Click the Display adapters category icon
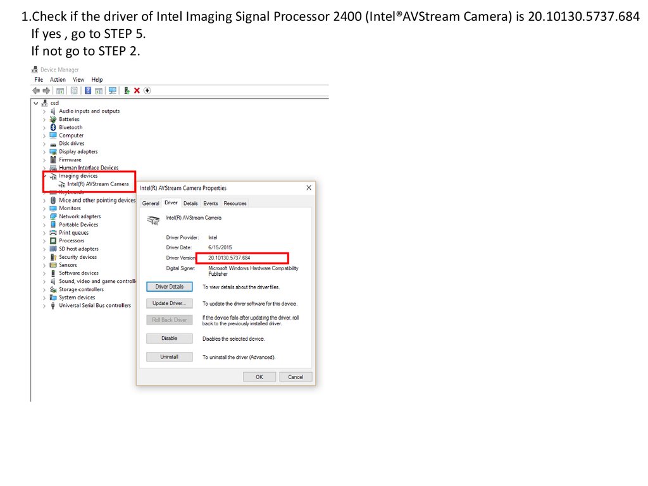The height and width of the screenshot is (486, 648). click(x=53, y=152)
